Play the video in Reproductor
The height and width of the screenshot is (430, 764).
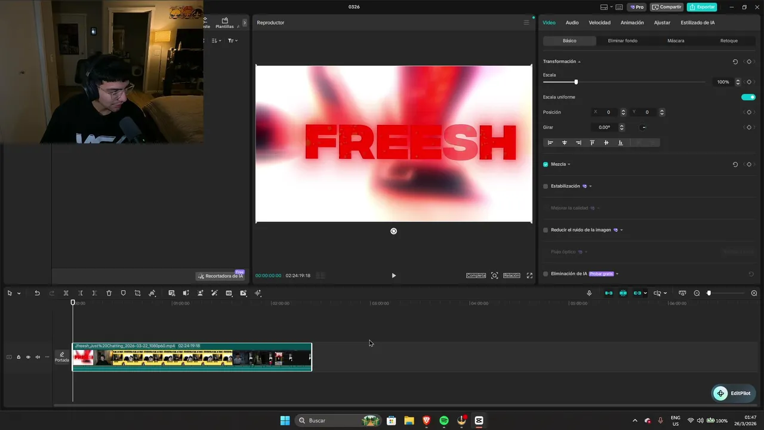[393, 275]
